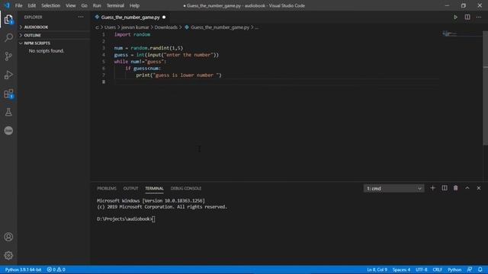The width and height of the screenshot is (488, 274).
Task: Click the editor vertical scrollbar
Action: click(485, 88)
